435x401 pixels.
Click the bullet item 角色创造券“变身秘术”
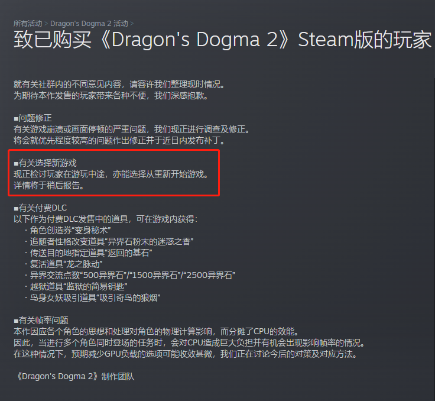tap(68, 231)
